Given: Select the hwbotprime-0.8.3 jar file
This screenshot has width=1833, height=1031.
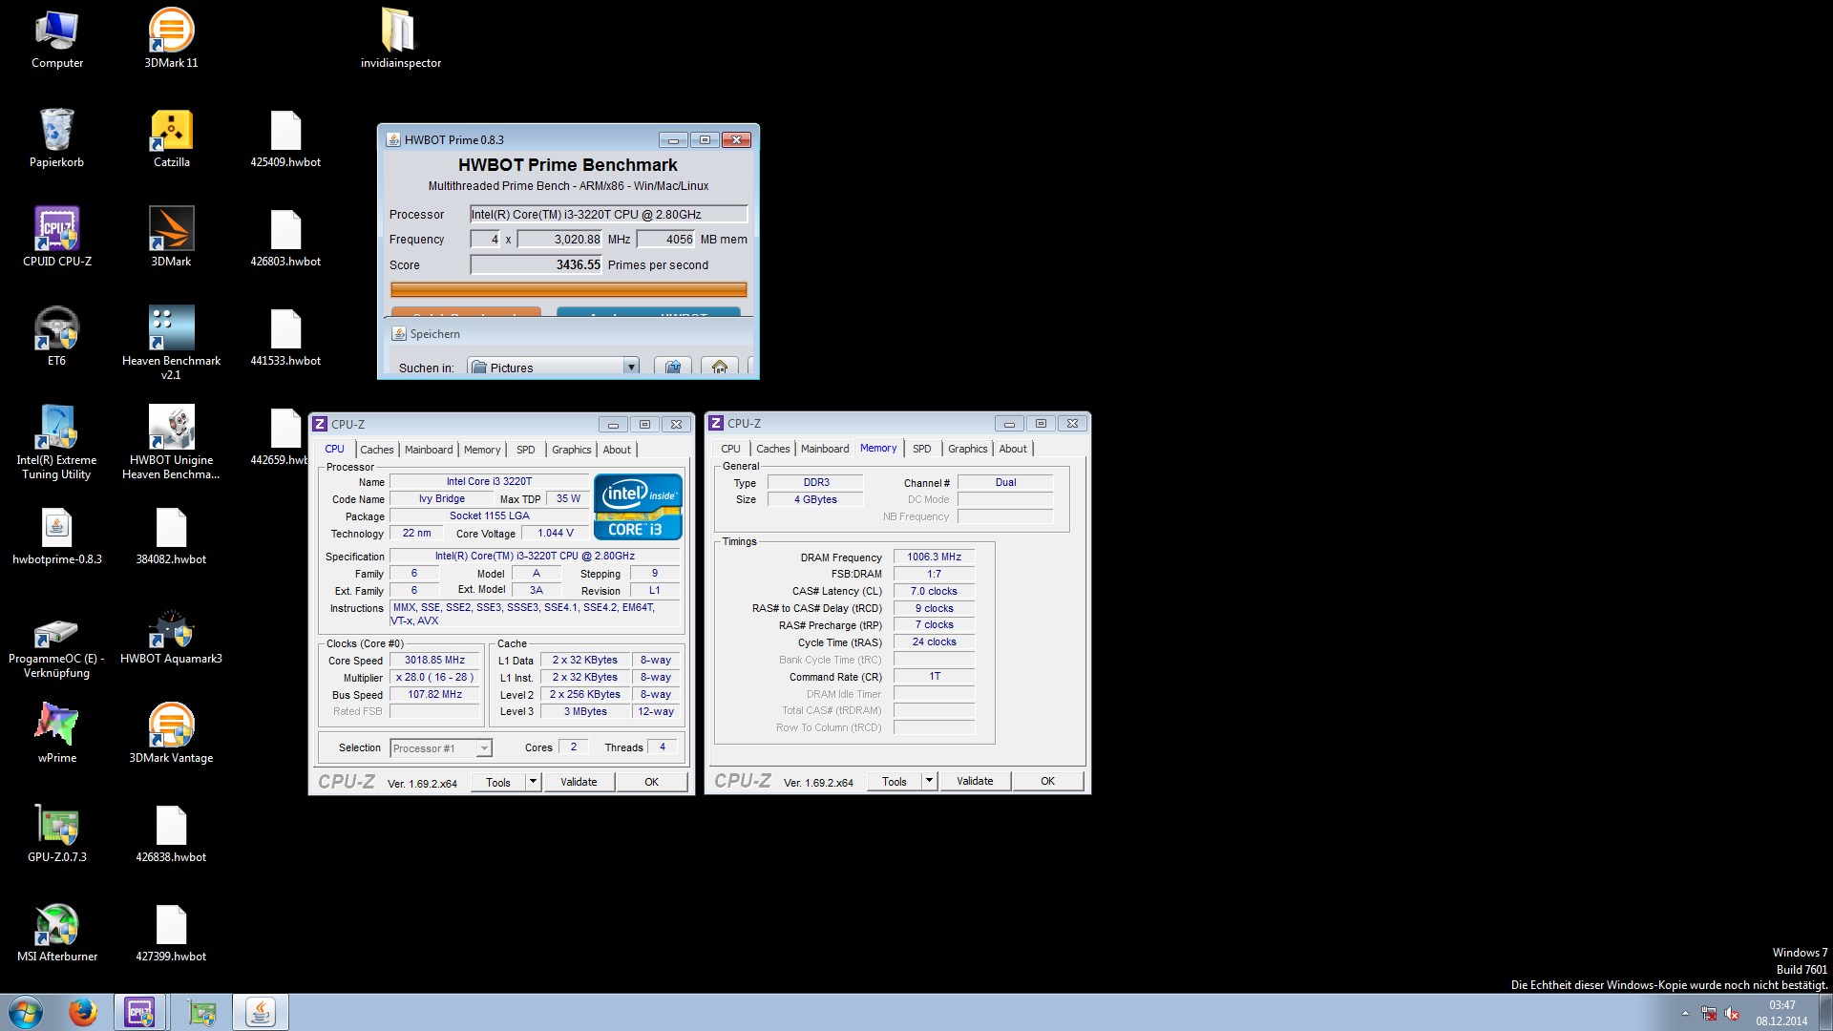Looking at the screenshot, I should point(57,535).
